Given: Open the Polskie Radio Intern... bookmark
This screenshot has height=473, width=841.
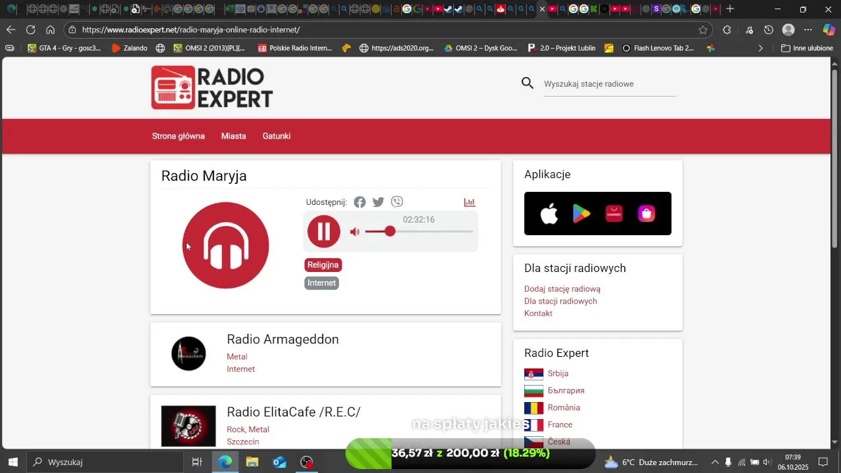Looking at the screenshot, I should coord(295,48).
